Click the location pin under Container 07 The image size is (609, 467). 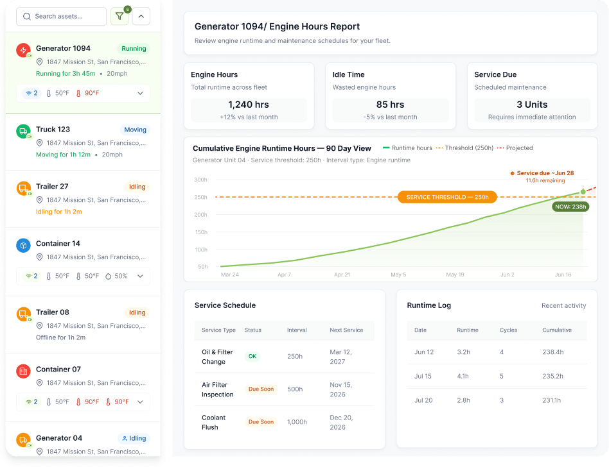[39, 383]
